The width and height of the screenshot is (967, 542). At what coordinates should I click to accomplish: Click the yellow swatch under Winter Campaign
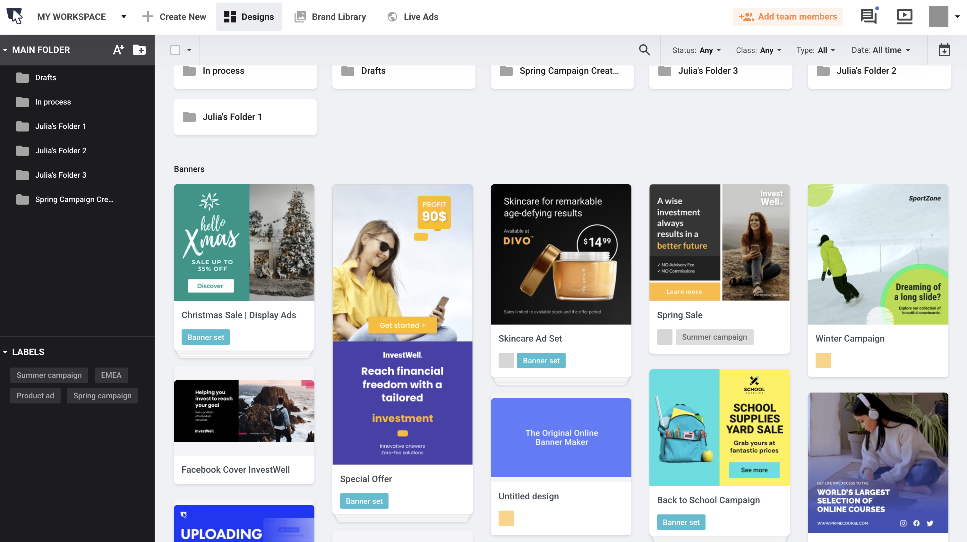click(x=823, y=360)
